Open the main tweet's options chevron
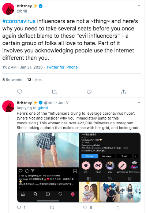This screenshot has width=146, height=213. coord(139,5)
